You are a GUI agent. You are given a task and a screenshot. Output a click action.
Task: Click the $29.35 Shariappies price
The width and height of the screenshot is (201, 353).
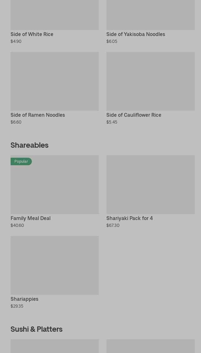17,306
